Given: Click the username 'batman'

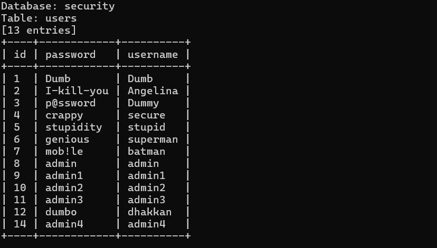Looking at the screenshot, I should (146, 152).
